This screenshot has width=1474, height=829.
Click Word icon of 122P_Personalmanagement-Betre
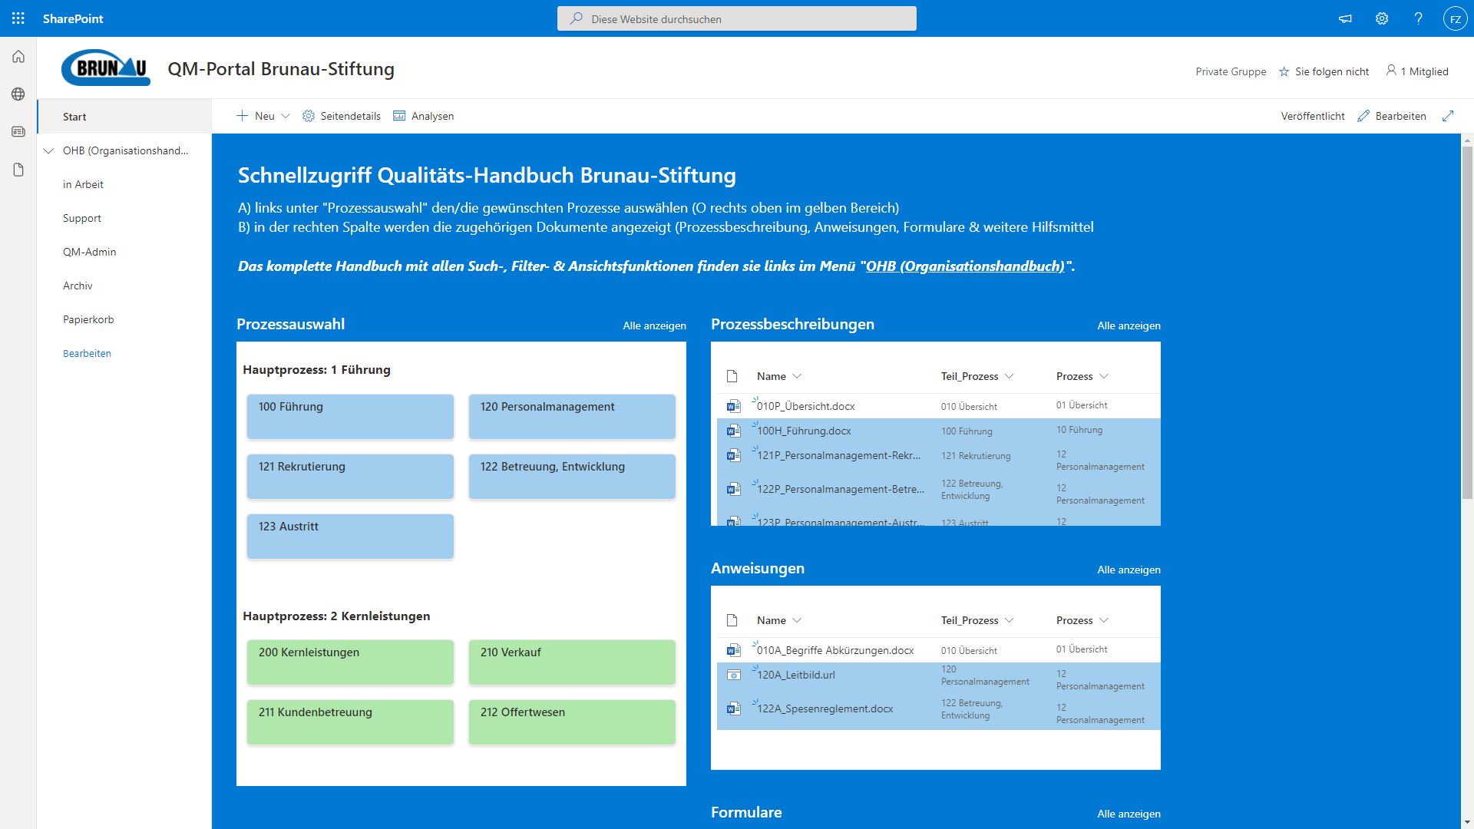point(734,489)
